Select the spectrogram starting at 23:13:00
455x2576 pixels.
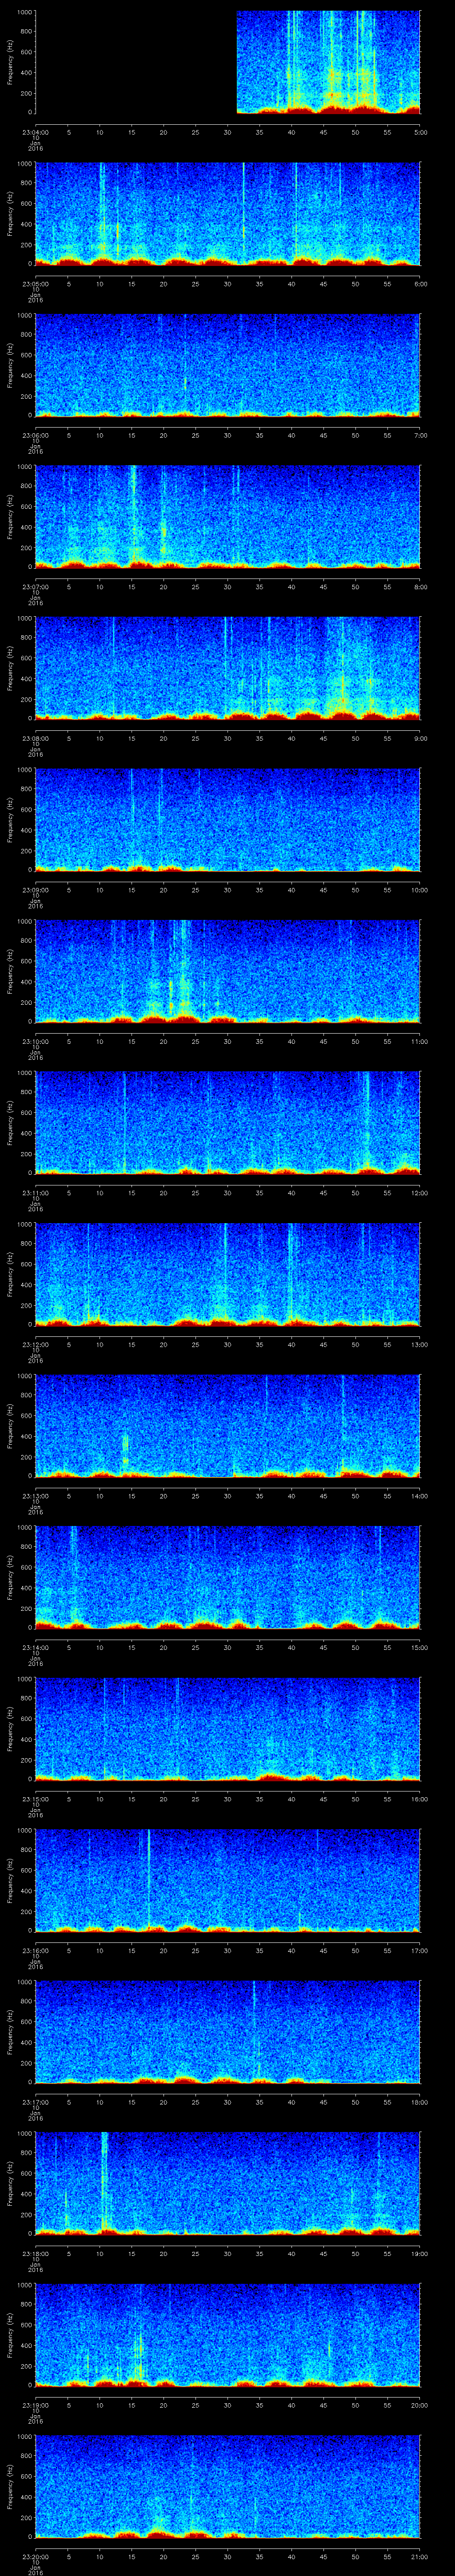(227, 1425)
